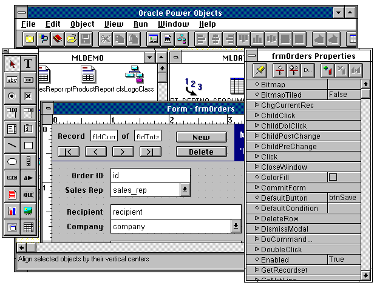Open the Object menu
The image size is (377, 288).
click(x=82, y=24)
